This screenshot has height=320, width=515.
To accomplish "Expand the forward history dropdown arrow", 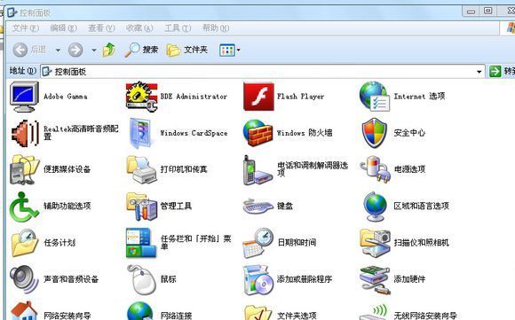I will click(x=94, y=51).
